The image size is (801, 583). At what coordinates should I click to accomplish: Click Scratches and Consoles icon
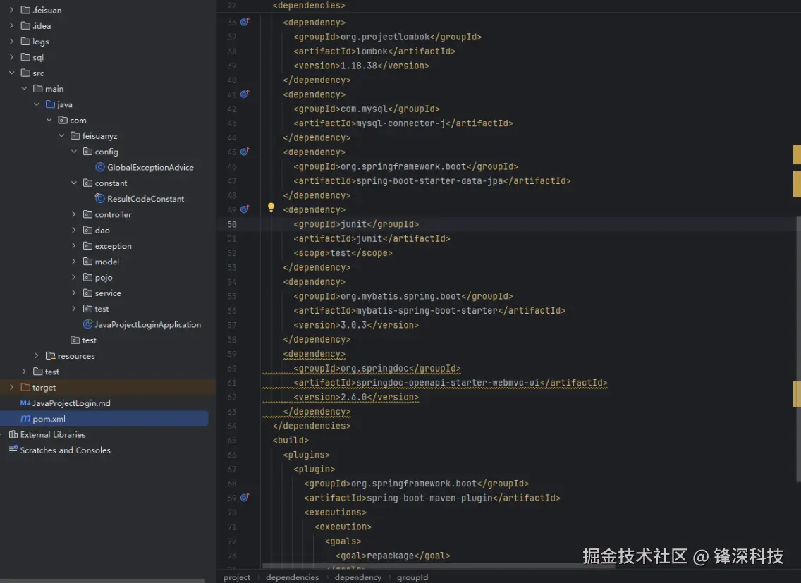(13, 450)
